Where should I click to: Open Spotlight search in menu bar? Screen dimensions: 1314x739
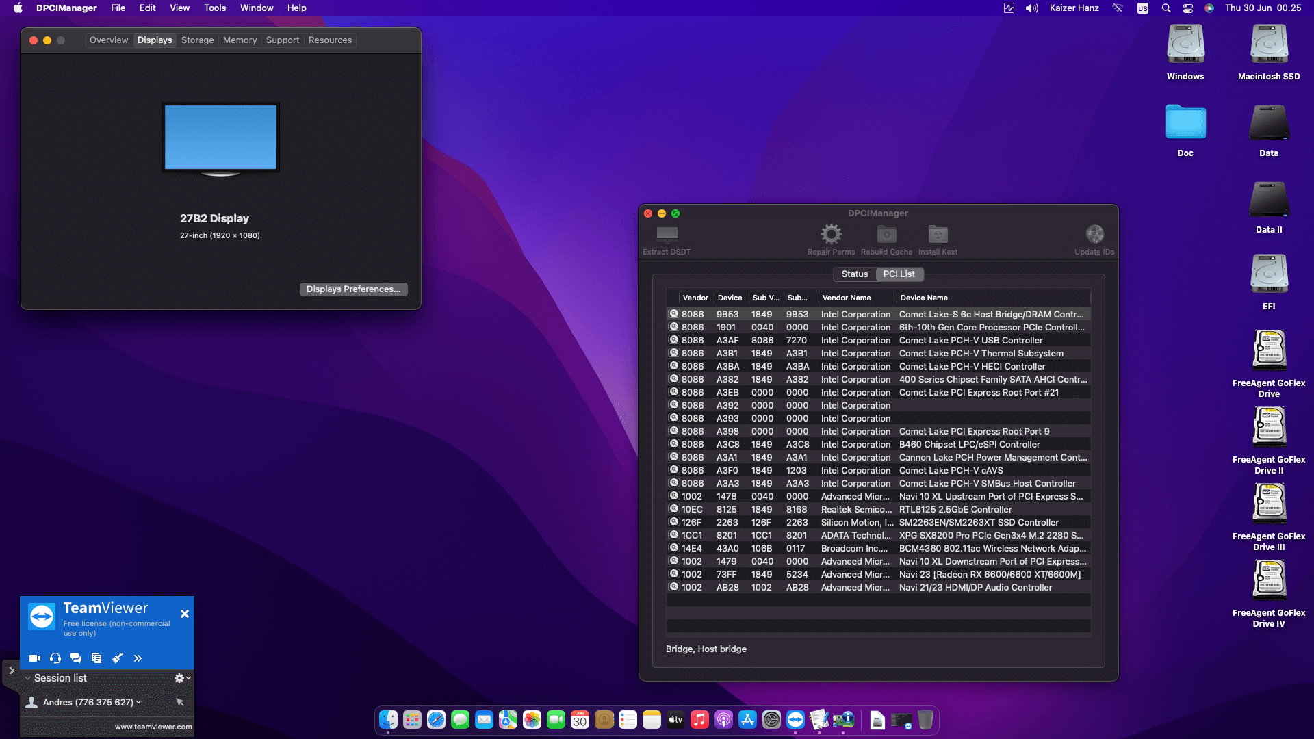[x=1166, y=8]
